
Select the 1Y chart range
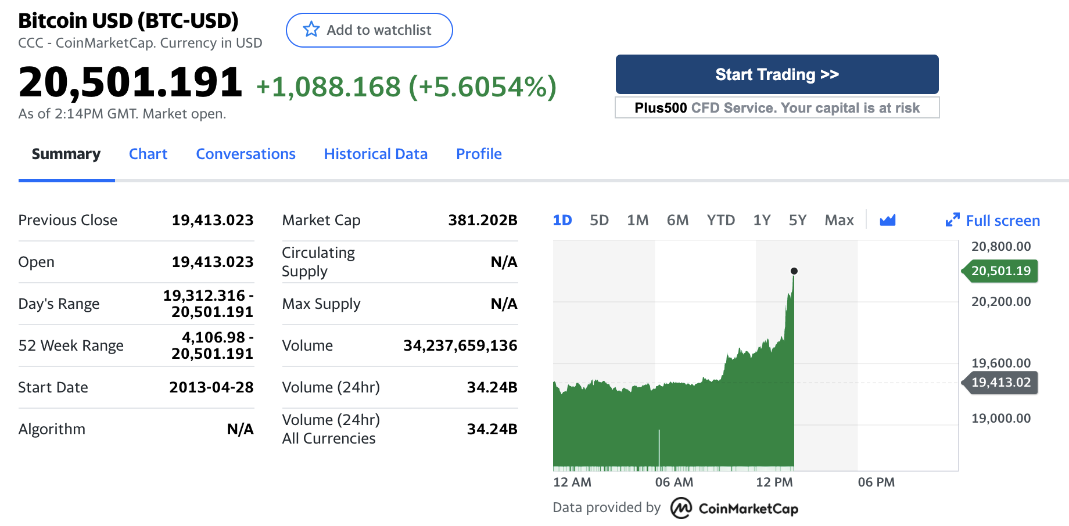point(762,220)
